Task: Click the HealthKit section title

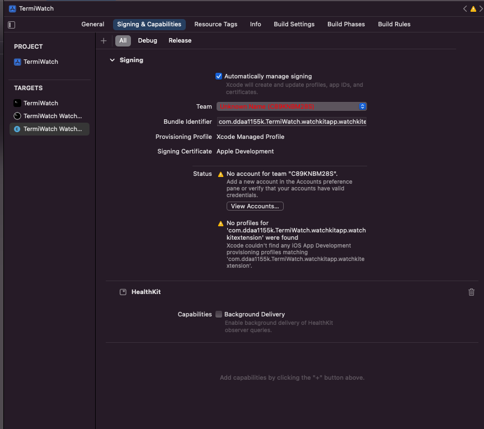Action: (146, 292)
